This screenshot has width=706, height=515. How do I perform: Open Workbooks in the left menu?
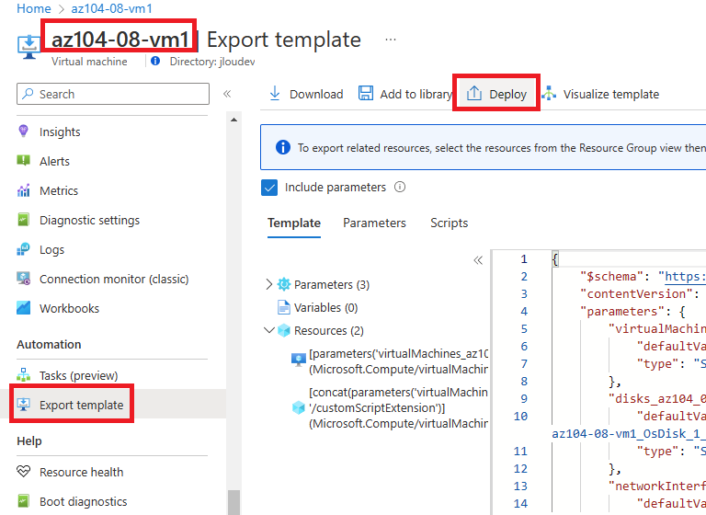69,308
